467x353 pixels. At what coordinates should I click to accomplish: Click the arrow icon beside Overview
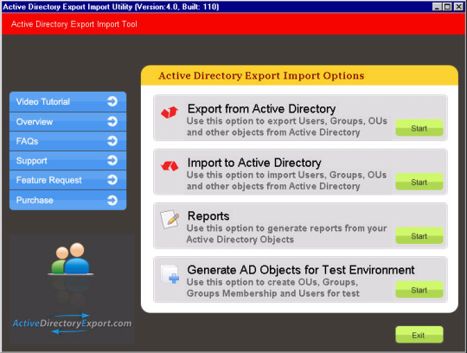[x=112, y=121]
